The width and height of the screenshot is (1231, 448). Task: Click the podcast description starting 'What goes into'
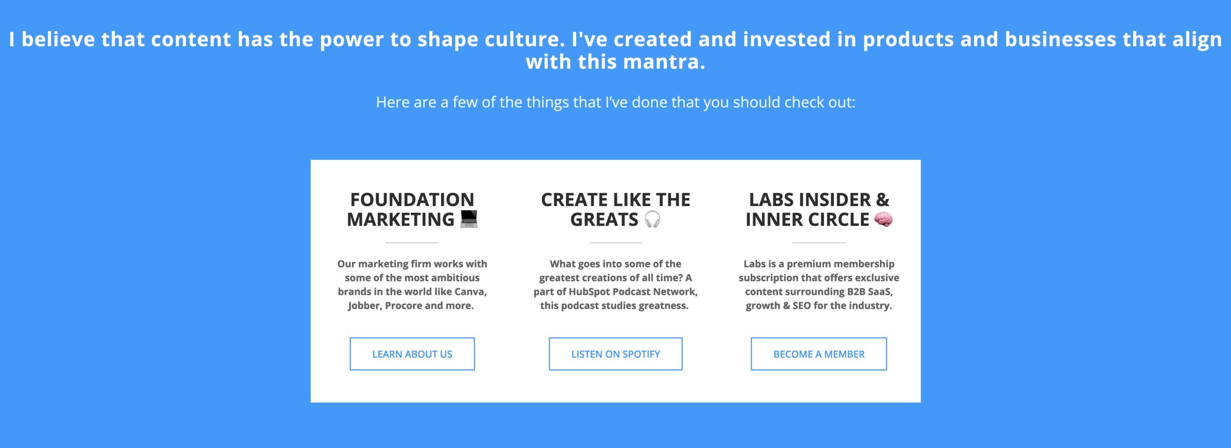click(x=615, y=284)
